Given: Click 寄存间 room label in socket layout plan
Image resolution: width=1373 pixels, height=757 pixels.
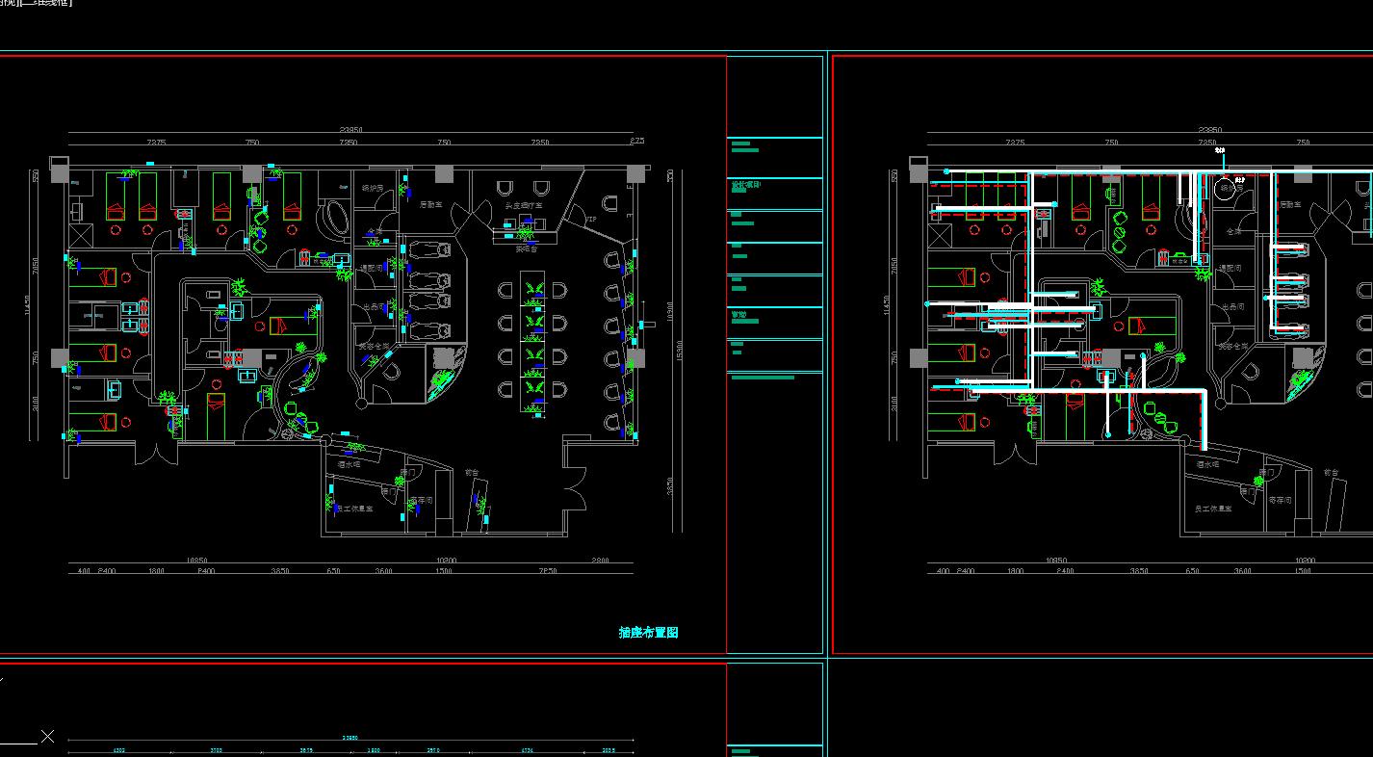Looking at the screenshot, I should coord(420,501).
